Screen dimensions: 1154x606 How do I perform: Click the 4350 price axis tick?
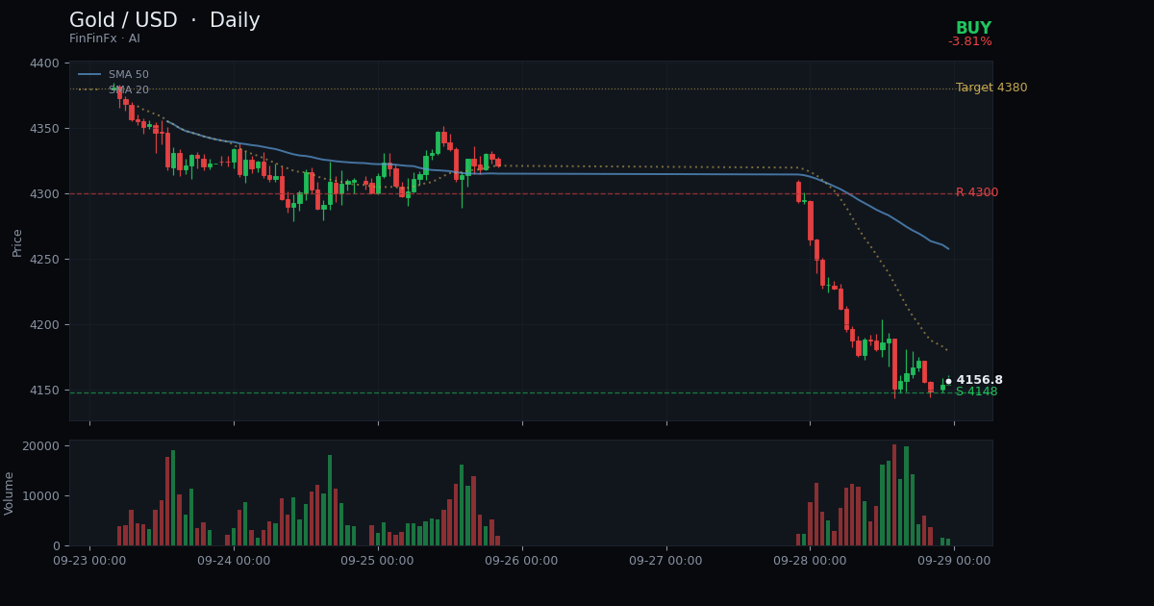click(44, 128)
